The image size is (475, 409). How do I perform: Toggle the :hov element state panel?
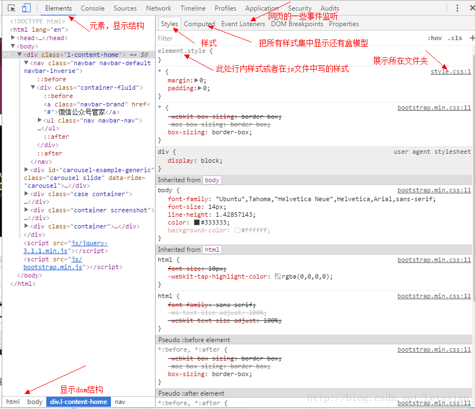coord(435,38)
